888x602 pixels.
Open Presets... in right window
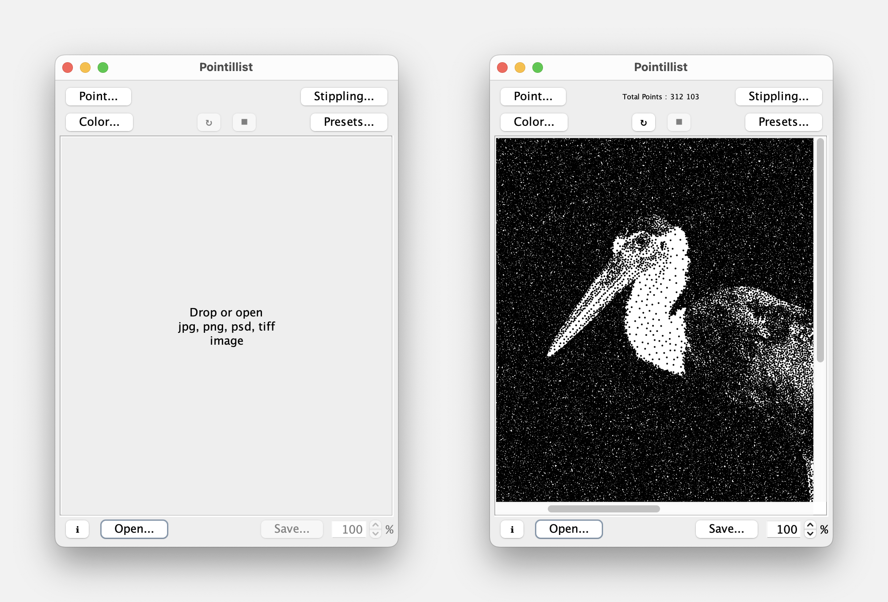[x=783, y=122]
